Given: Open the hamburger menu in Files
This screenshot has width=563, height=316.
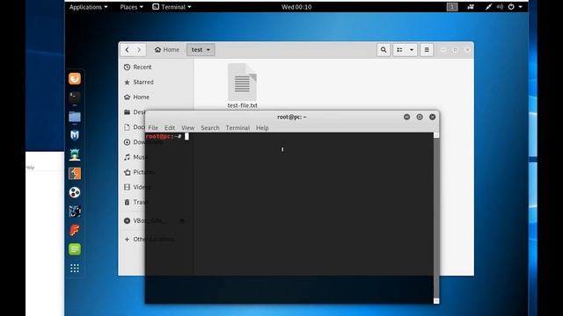Looking at the screenshot, I should tap(427, 50).
